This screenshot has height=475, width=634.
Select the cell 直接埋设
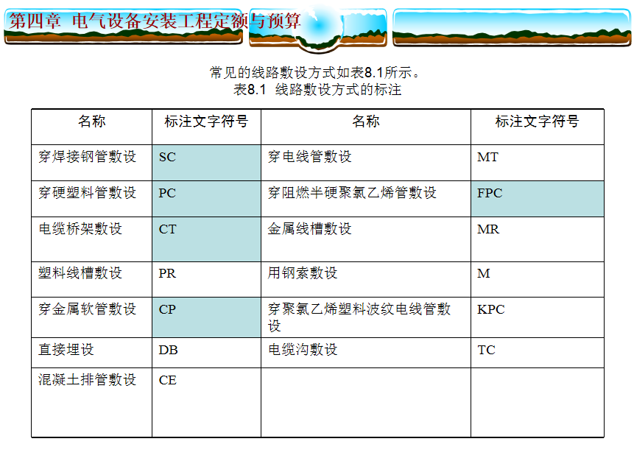click(92, 353)
